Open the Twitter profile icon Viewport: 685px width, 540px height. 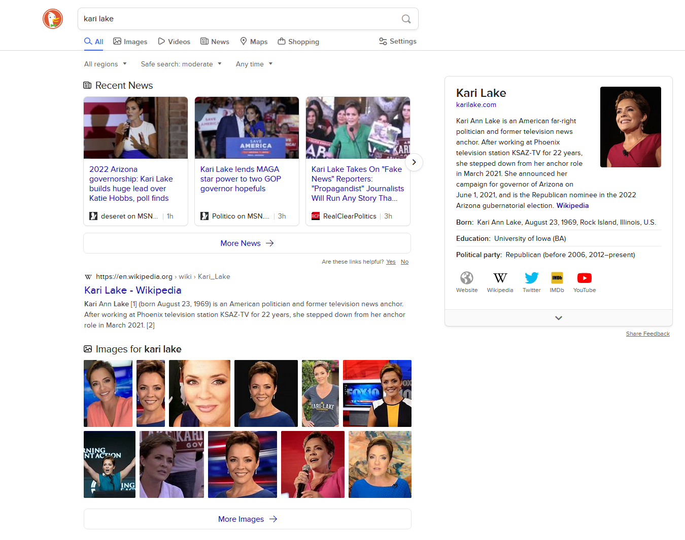pos(531,278)
